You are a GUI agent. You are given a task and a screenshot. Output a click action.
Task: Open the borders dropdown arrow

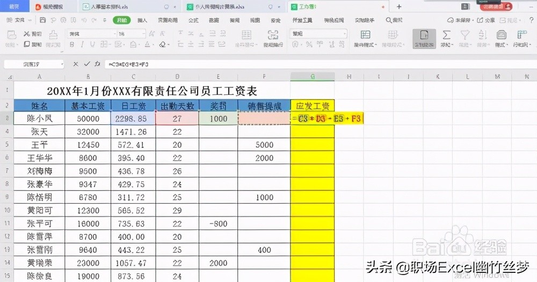(x=110, y=45)
